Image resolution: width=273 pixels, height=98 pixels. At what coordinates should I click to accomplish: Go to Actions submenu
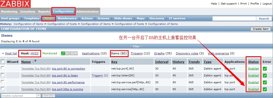(87, 18)
